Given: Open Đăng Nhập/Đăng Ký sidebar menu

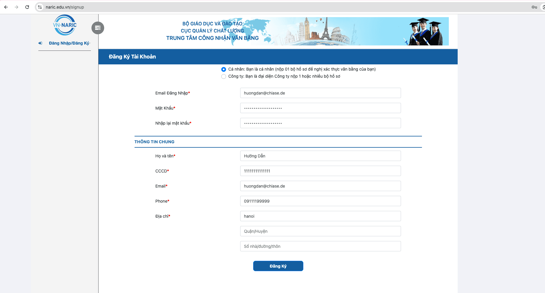Looking at the screenshot, I should [69, 43].
